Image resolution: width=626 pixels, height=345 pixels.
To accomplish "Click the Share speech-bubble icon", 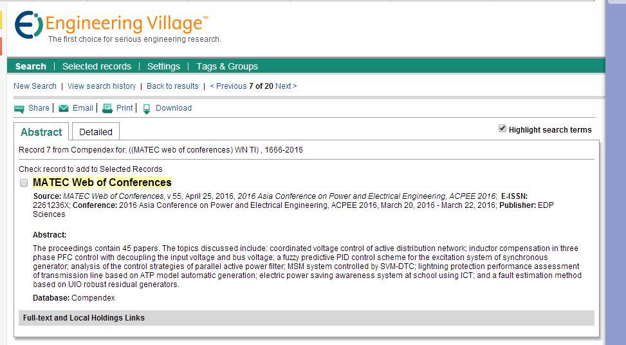I will (x=19, y=109).
